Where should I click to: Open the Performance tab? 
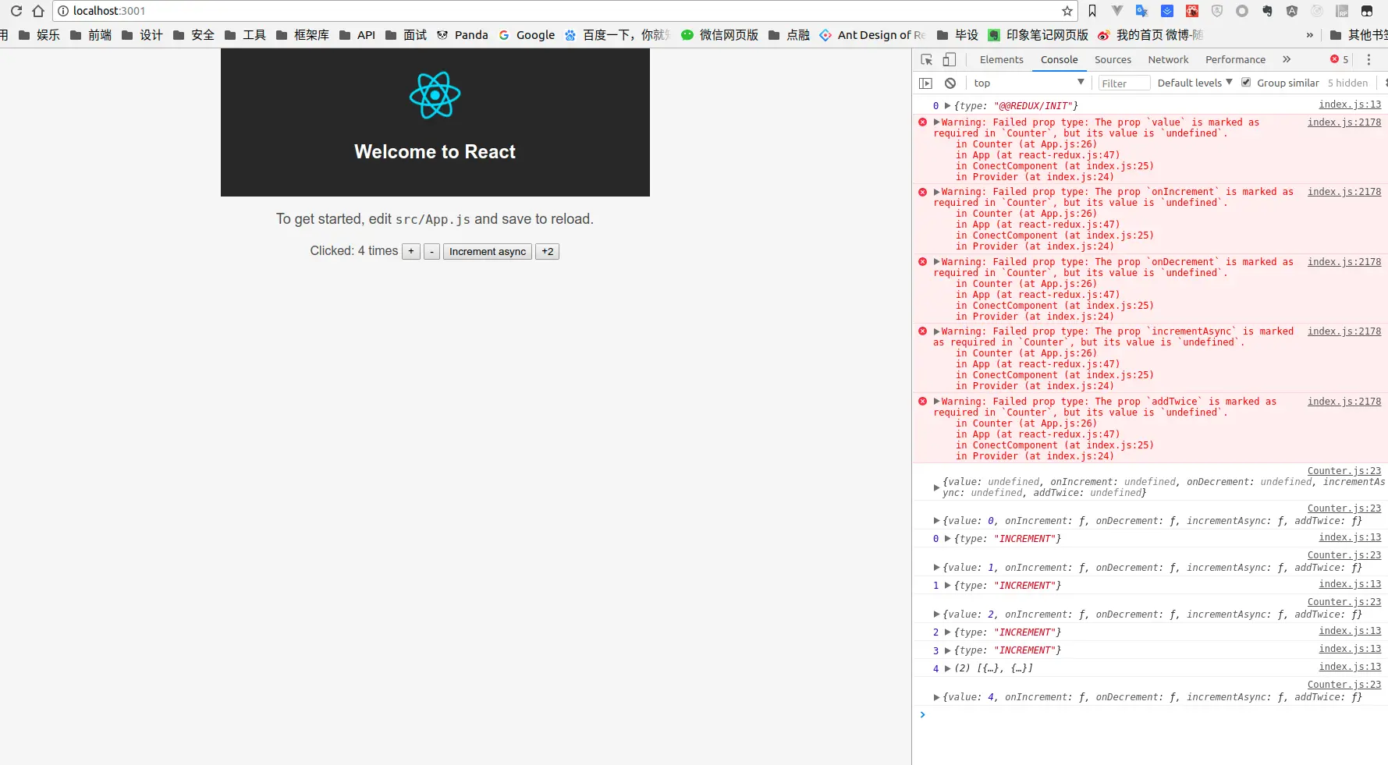1235,59
